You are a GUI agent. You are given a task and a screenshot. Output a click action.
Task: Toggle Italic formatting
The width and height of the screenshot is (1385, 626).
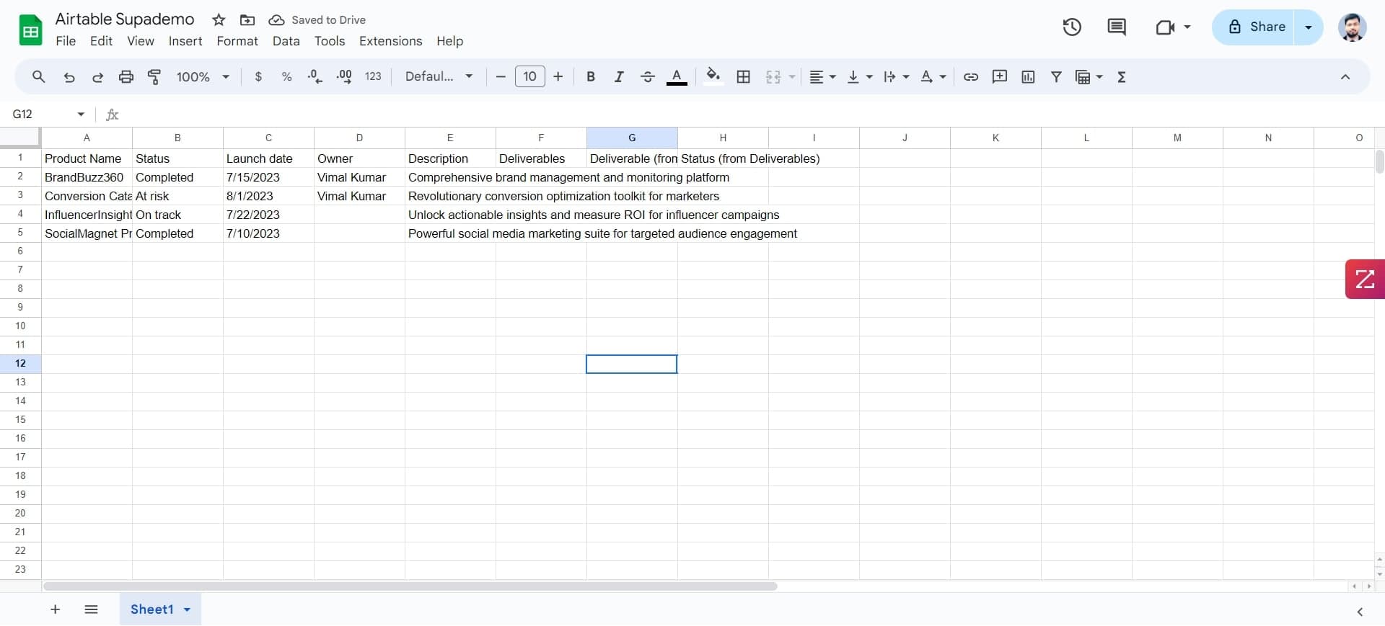[x=619, y=76]
